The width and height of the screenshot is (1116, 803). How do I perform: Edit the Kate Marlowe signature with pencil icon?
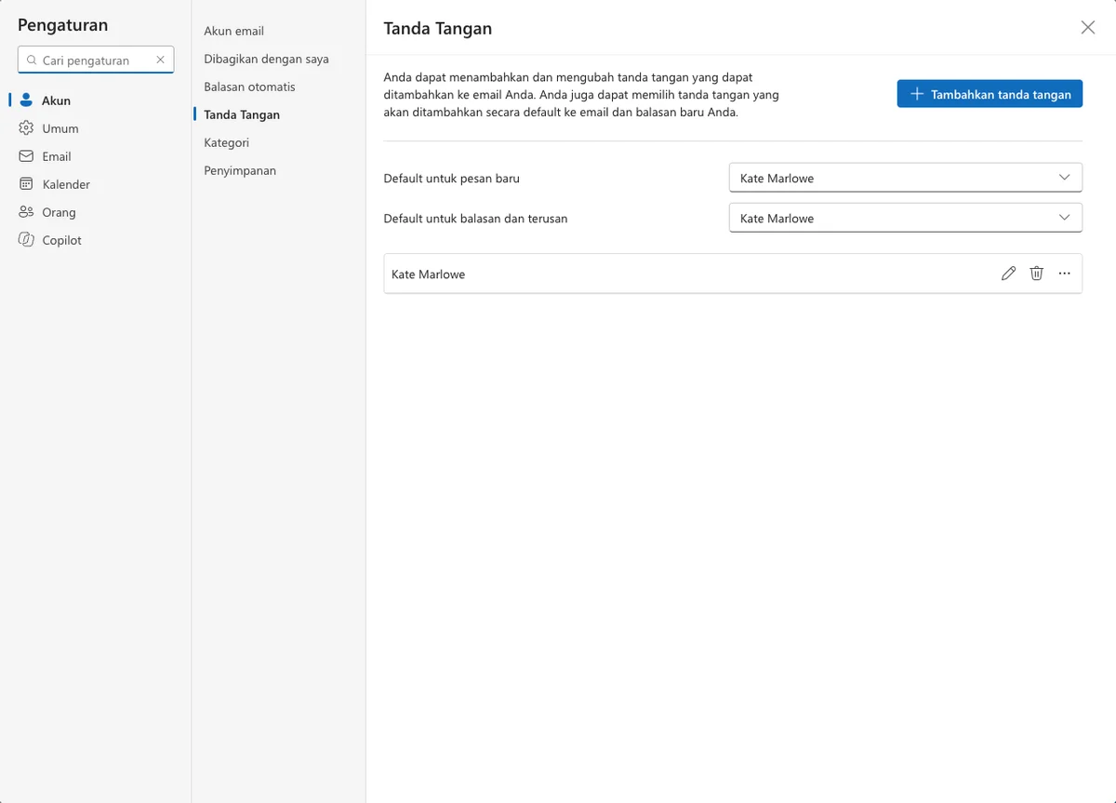(x=1008, y=274)
